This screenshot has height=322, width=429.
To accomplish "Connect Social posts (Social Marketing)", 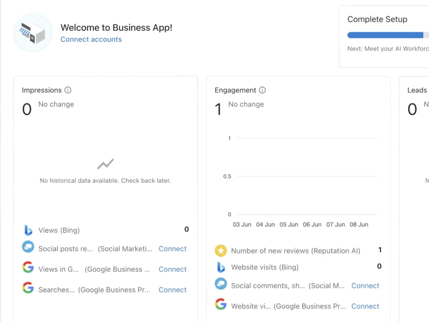I will click(172, 249).
